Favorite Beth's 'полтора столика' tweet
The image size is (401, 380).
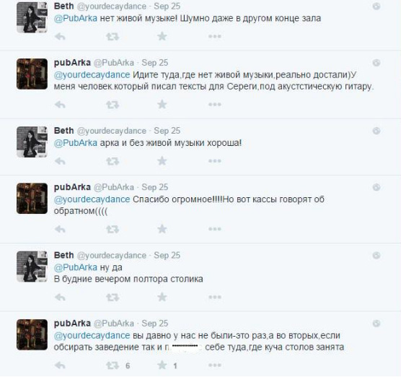click(x=162, y=297)
